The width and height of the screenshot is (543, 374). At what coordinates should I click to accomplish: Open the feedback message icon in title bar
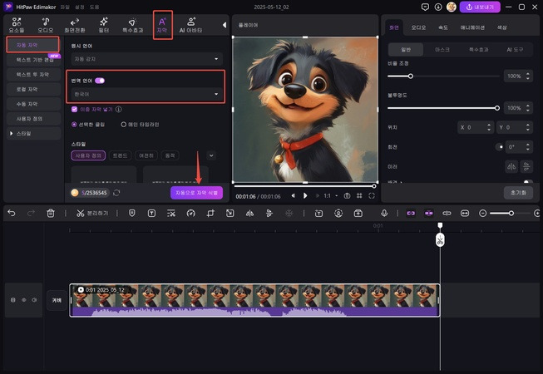pyautogui.click(x=425, y=7)
